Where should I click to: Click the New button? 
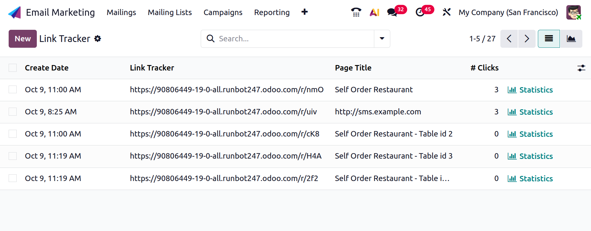pyautogui.click(x=23, y=39)
